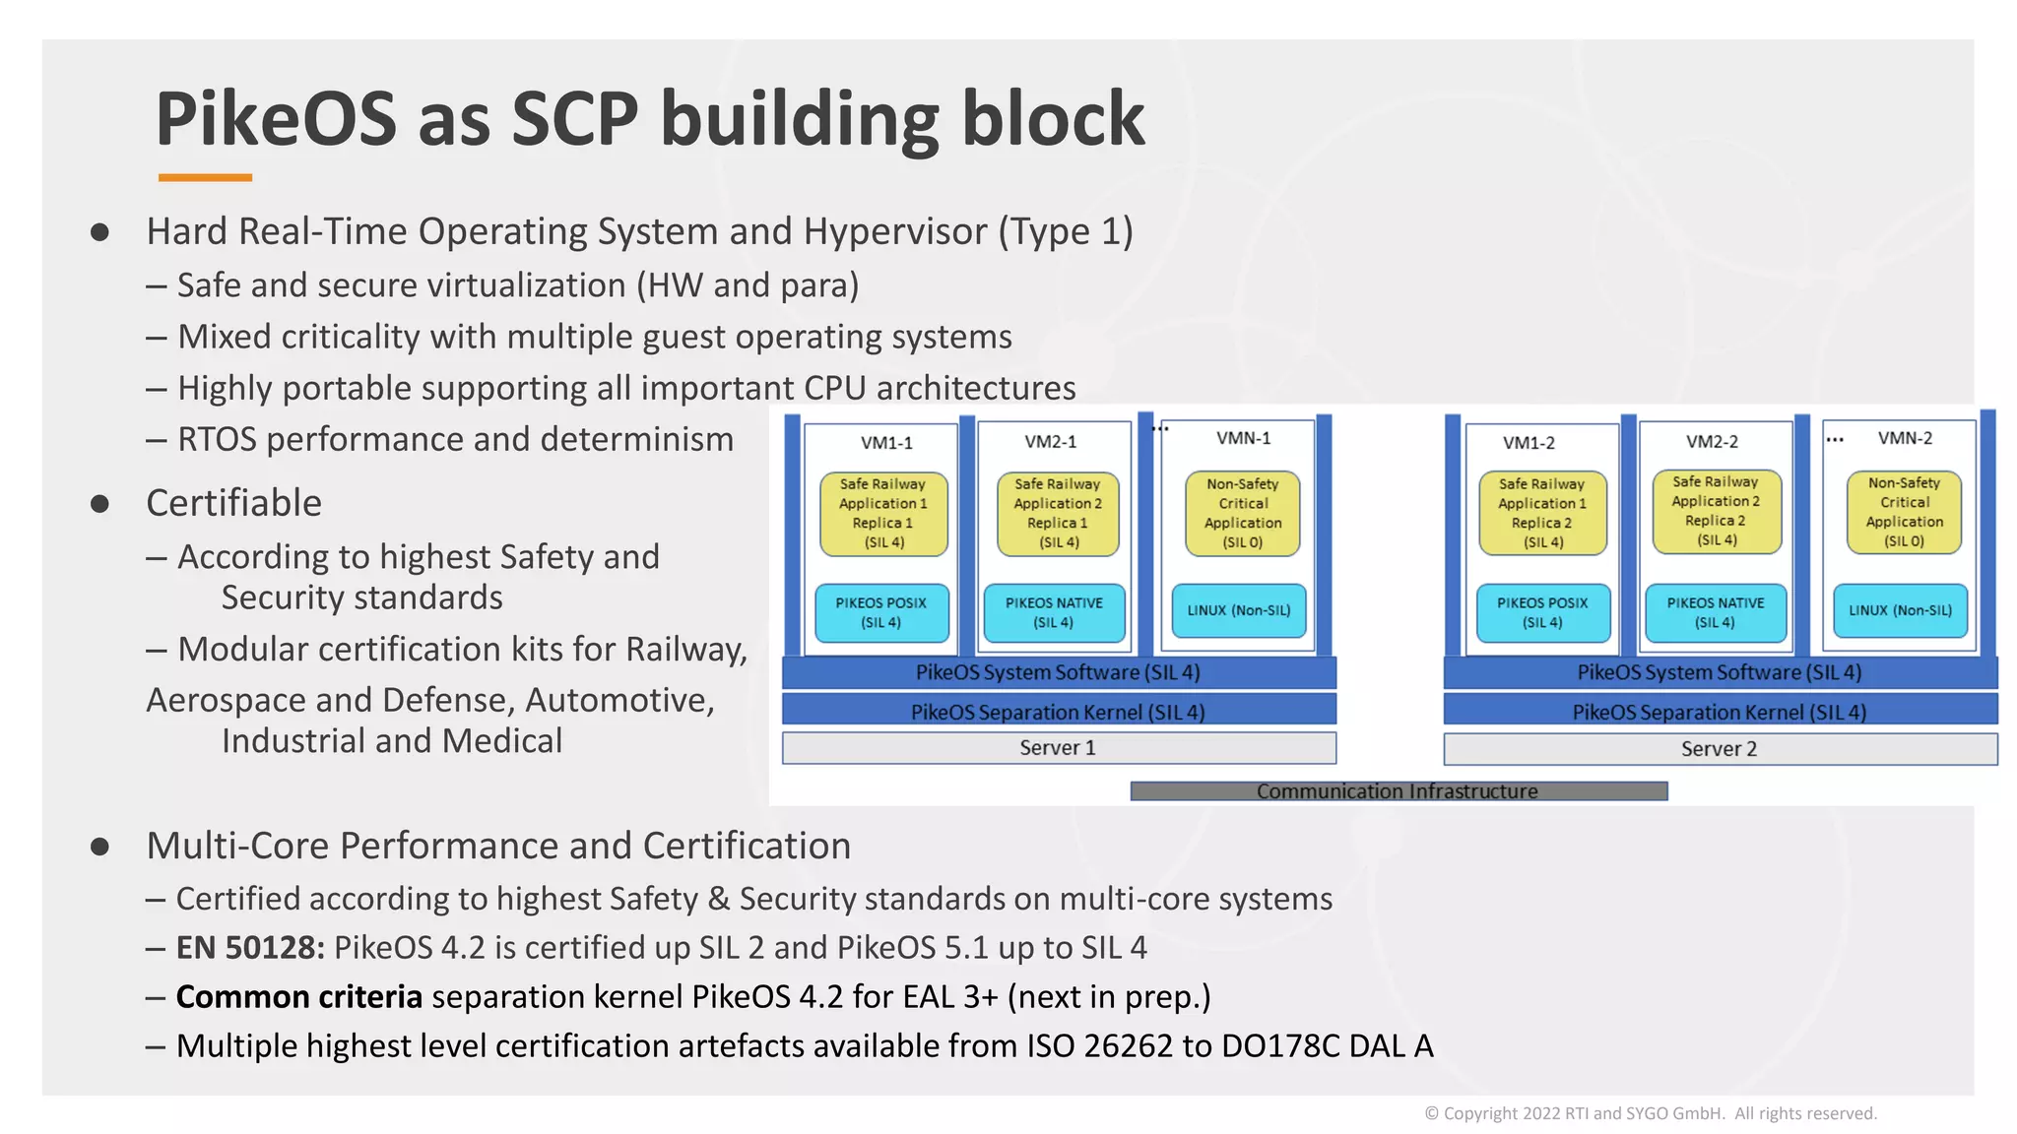This screenshot has width=2017, height=1134.
Task: Click the PIKEOS NATIVE (SIL 4) box in VM2-1
Action: tap(1054, 612)
